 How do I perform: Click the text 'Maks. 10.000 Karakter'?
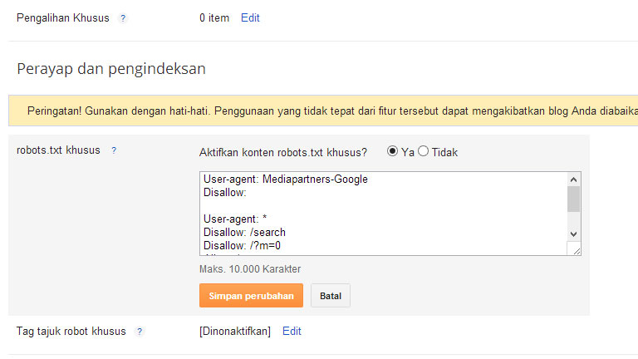click(x=250, y=269)
